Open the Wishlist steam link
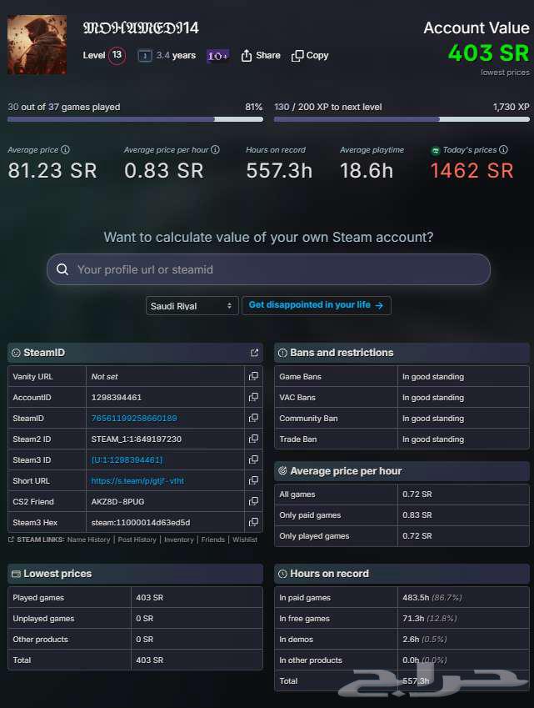The width and height of the screenshot is (534, 708). (244, 540)
